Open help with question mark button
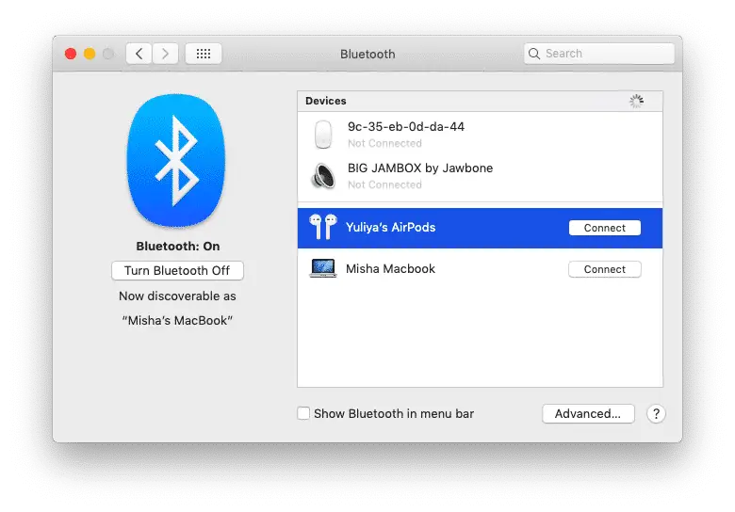 pyautogui.click(x=656, y=414)
